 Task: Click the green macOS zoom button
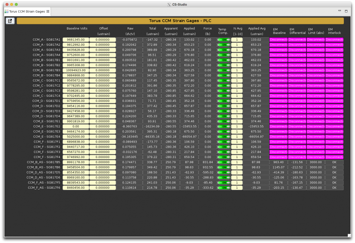(x=16, y=4)
